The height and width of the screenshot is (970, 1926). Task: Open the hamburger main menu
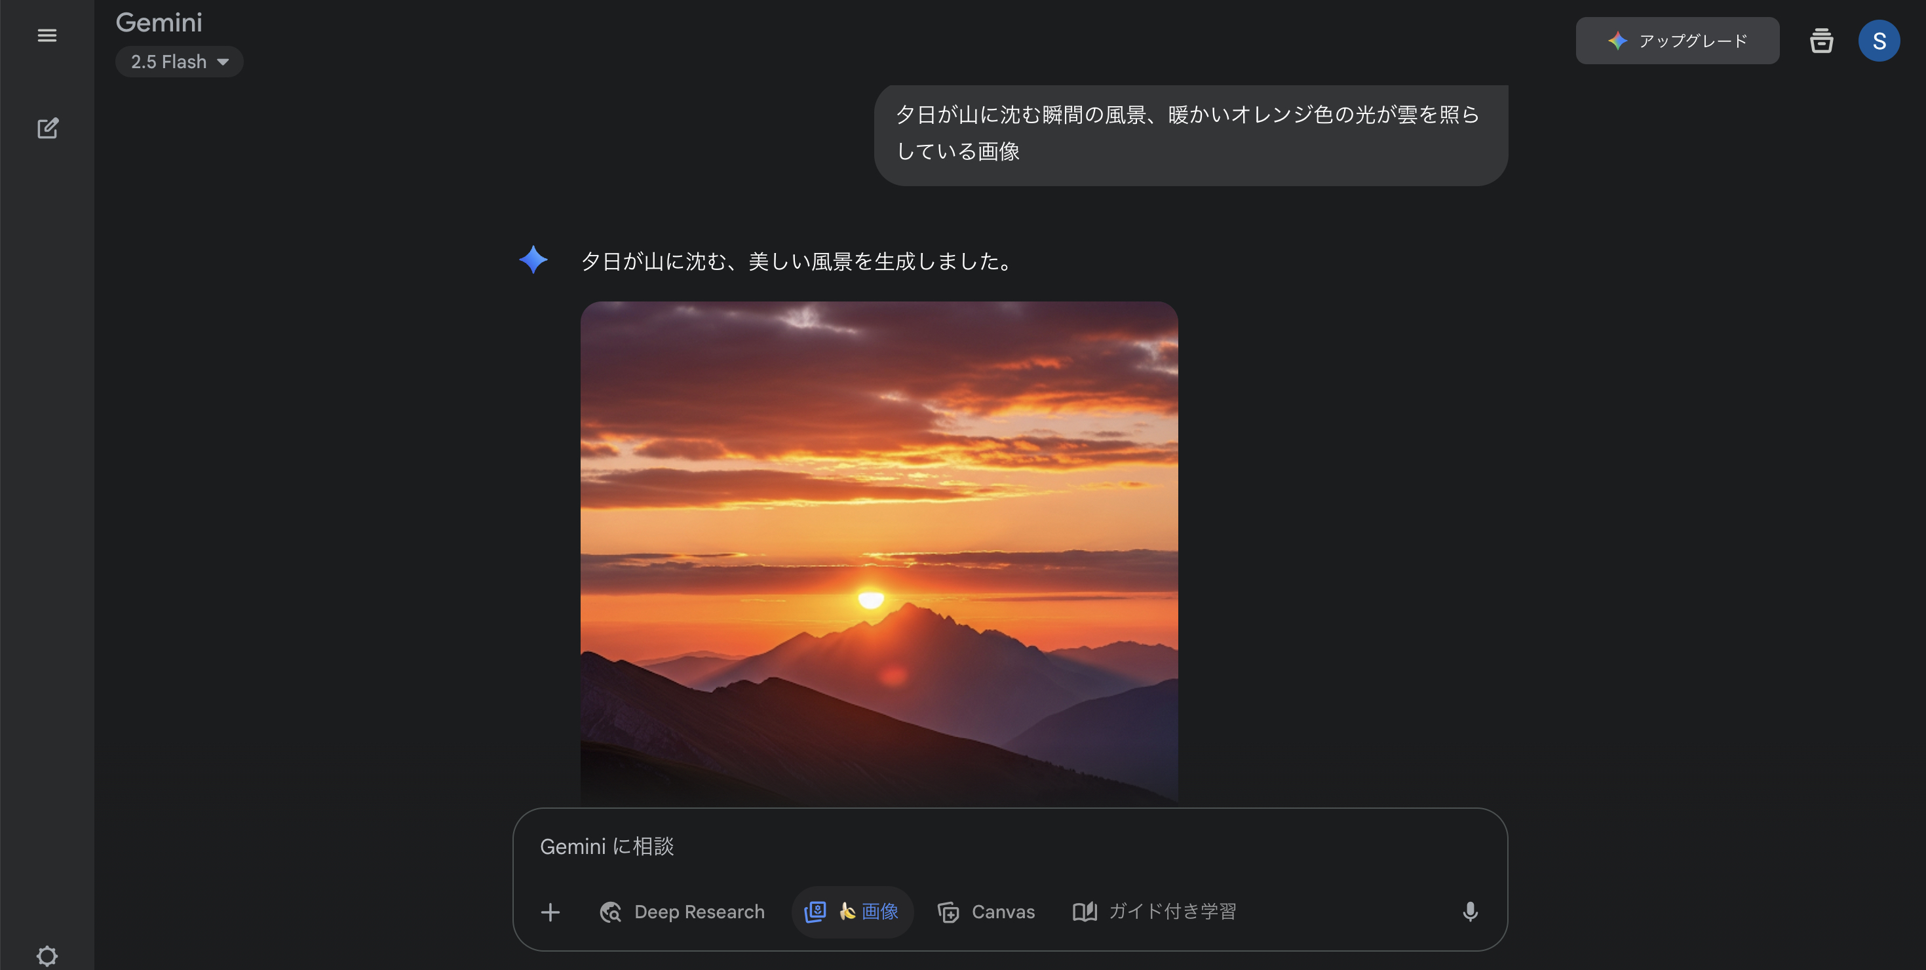click(47, 35)
